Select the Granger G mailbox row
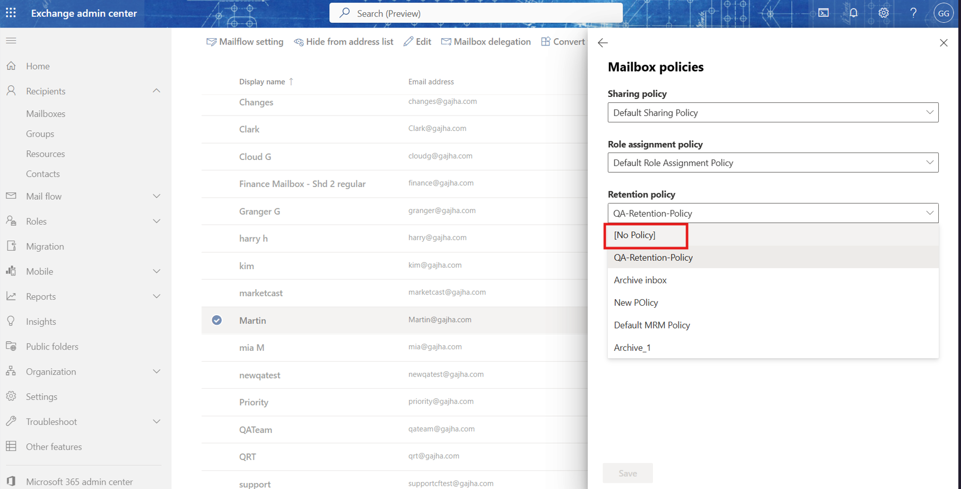 click(395, 211)
